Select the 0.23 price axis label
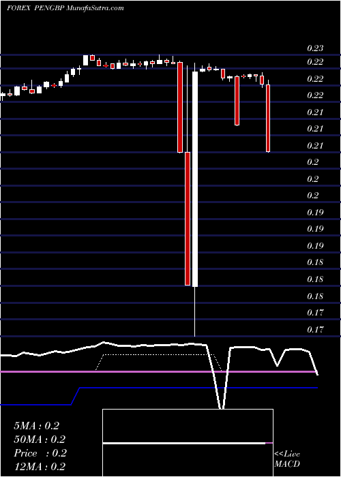341x477 pixels. [315, 48]
